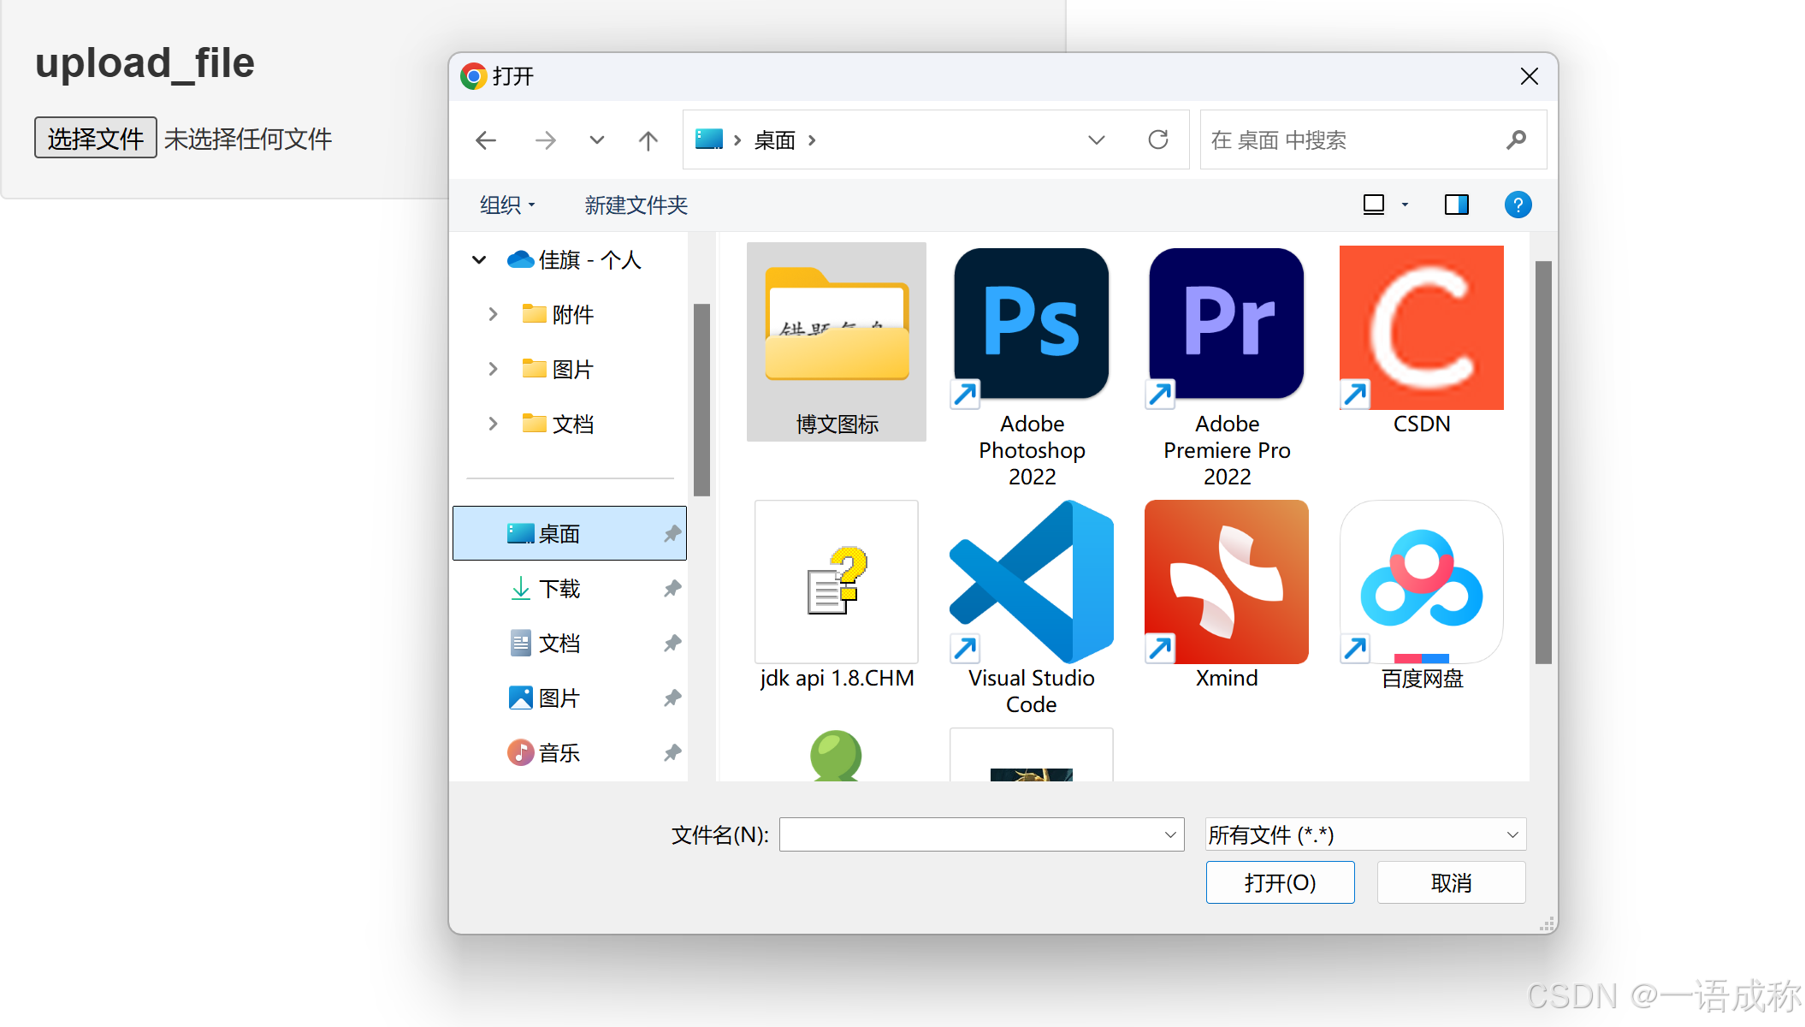Open the view options dropdown arrow
1805x1027 pixels.
[x=1405, y=205]
